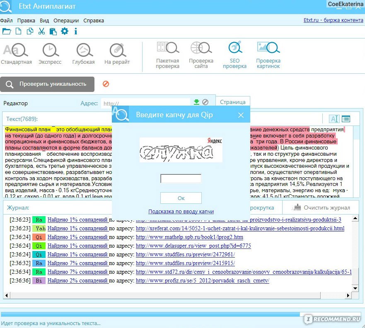Click the Yah source tag in the journal
Viewport: 365px width, 328px height.
click(39, 229)
